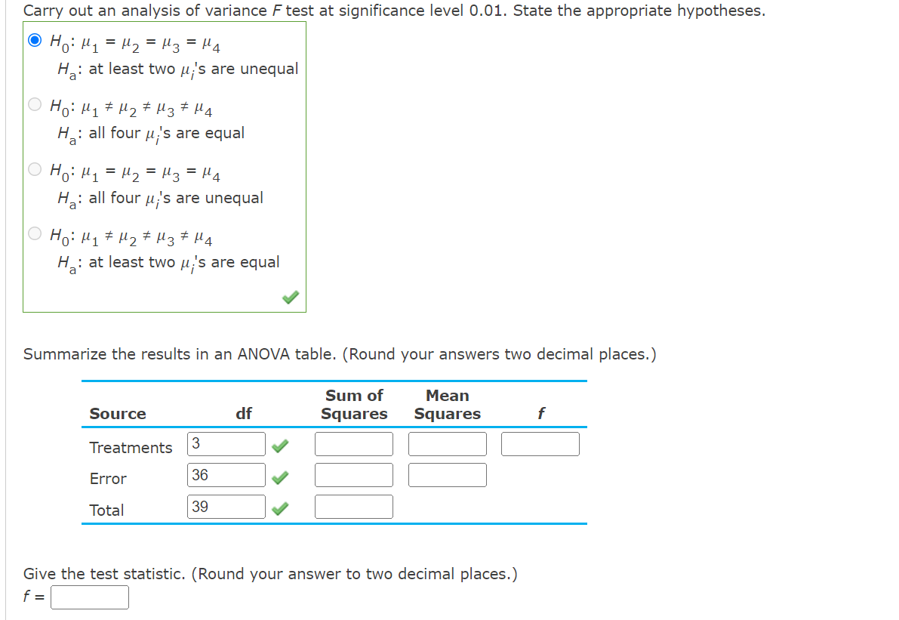
Task: Click the Error Mean Squares input box
Action: click(x=447, y=474)
